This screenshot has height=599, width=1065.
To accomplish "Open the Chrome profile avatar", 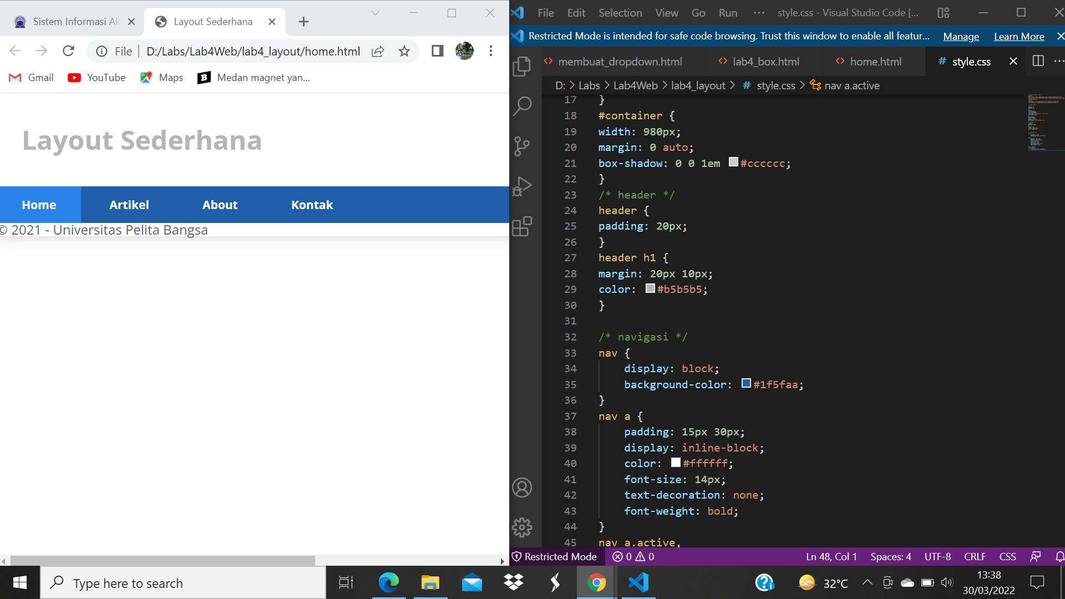I will click(464, 50).
